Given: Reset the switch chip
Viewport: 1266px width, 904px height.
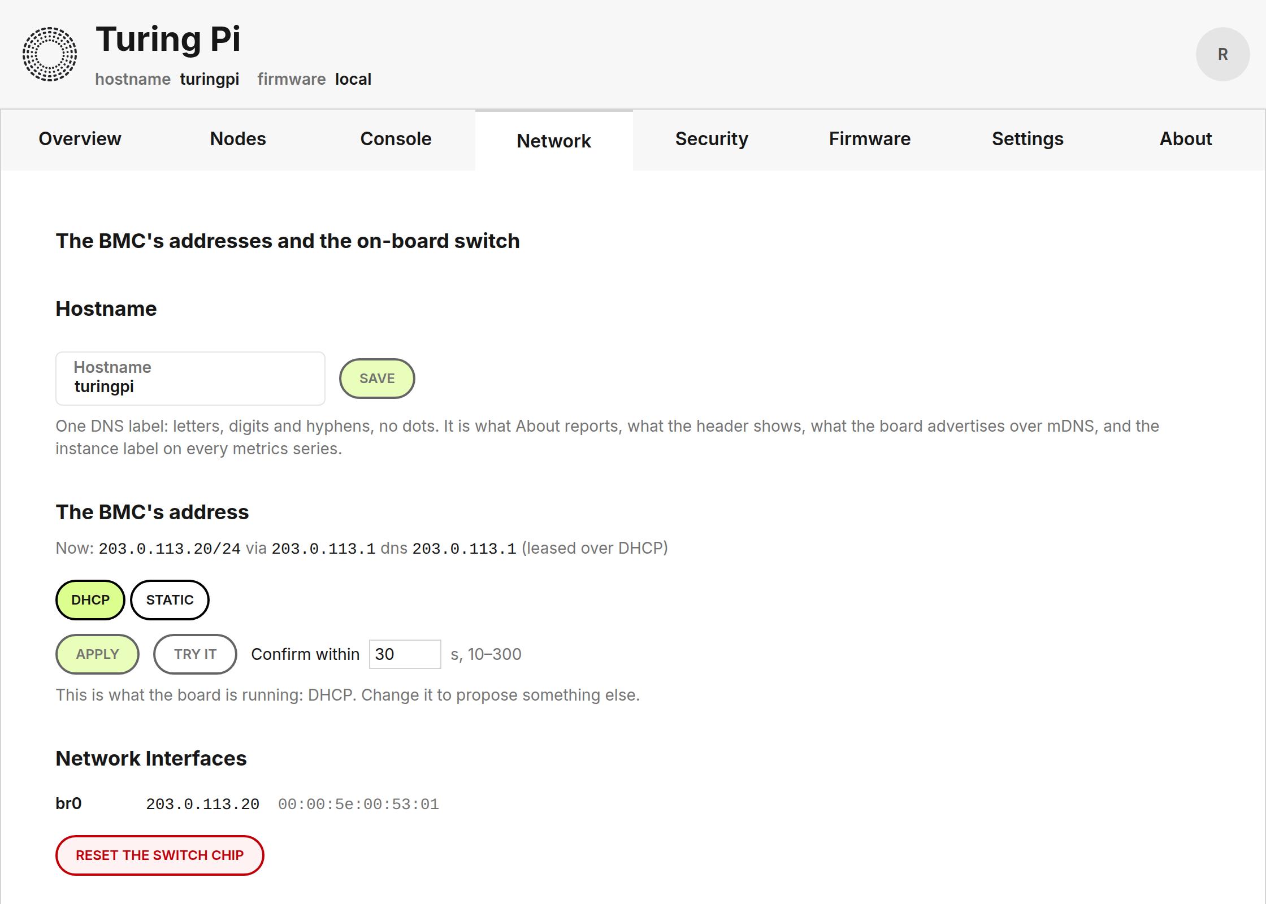Looking at the screenshot, I should pyautogui.click(x=160, y=855).
